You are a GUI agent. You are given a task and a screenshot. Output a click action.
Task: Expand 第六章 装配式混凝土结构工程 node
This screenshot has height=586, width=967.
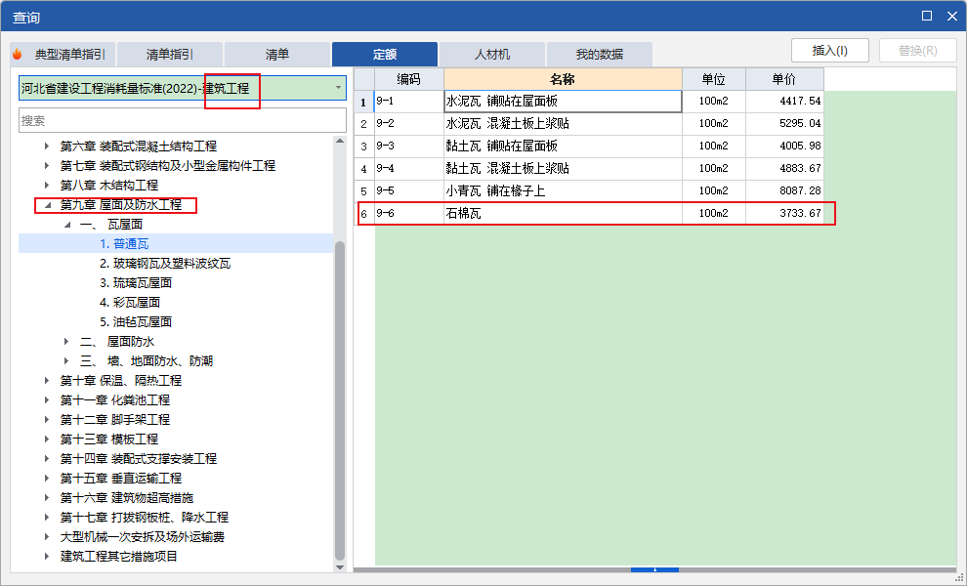pyautogui.click(x=47, y=146)
